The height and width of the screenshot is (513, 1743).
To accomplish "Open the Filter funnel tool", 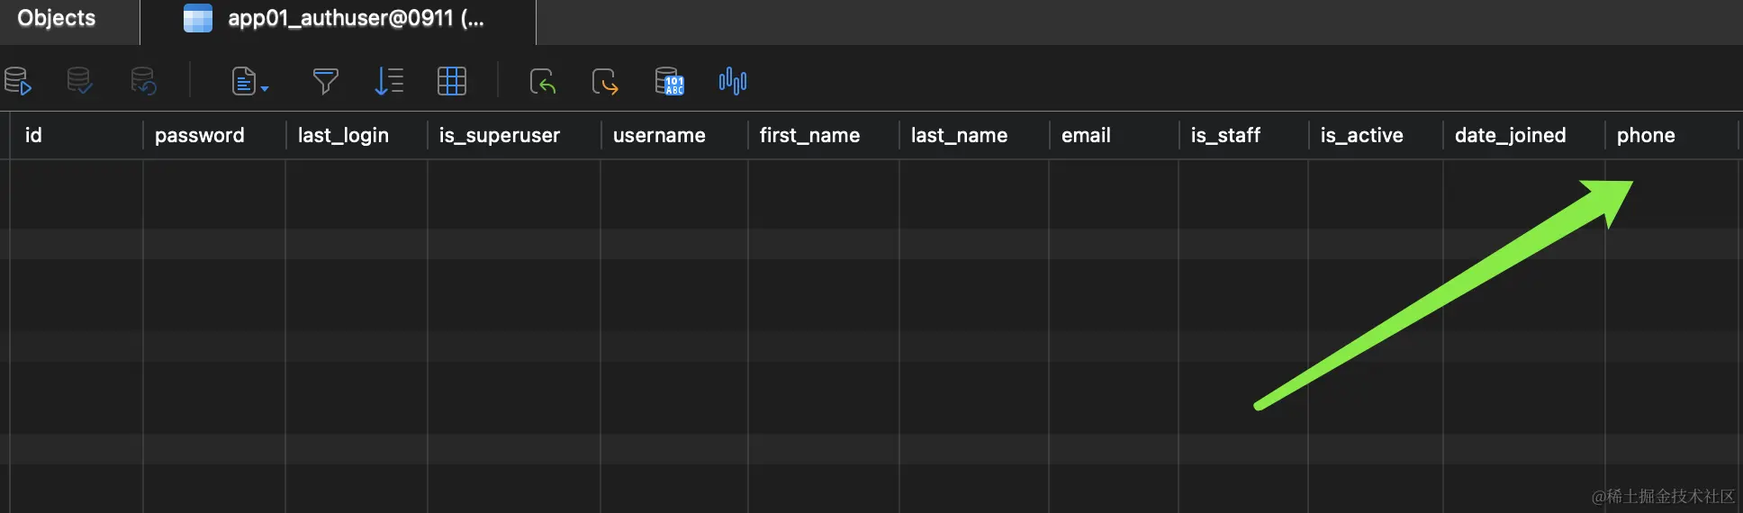I will (325, 81).
